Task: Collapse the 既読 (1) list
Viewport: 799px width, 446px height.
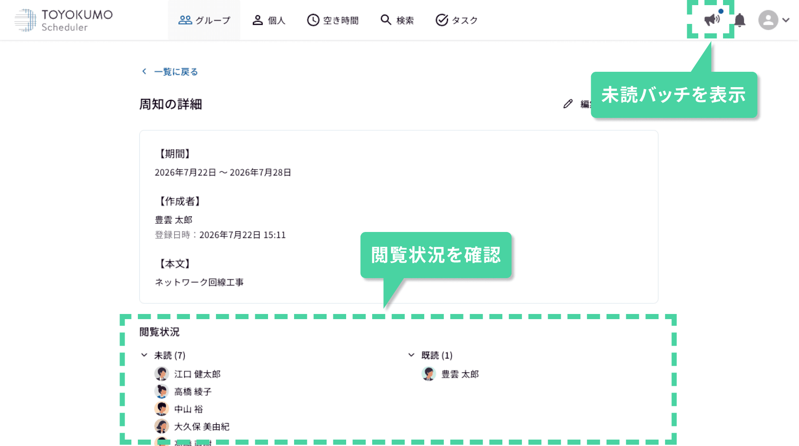Action: 411,355
